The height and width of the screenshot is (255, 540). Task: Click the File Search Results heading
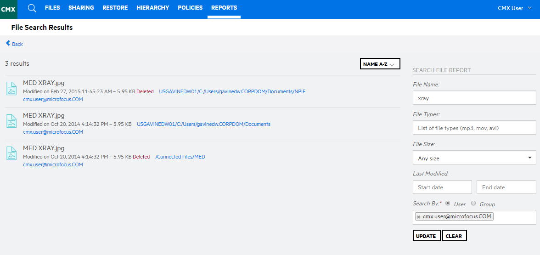tap(42, 28)
